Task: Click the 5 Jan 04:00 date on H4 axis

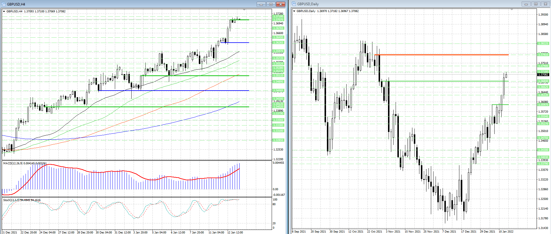Action: point(159,232)
